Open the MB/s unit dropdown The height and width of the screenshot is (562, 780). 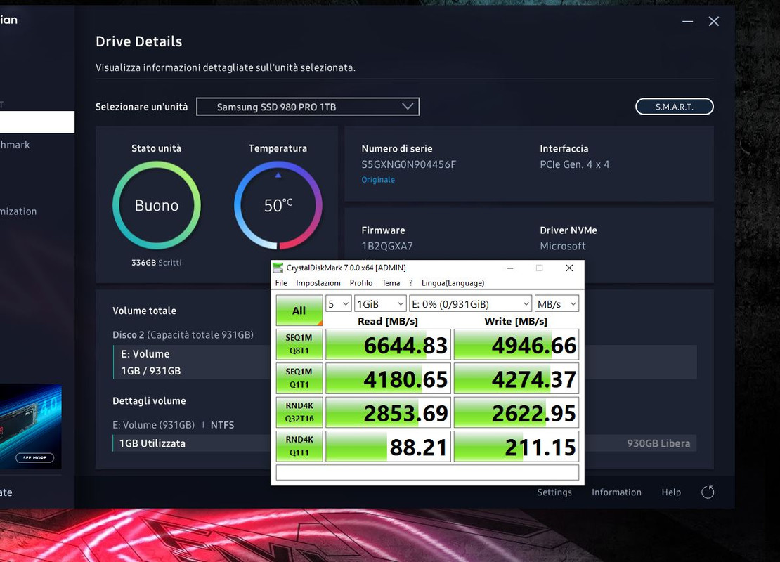coord(557,304)
